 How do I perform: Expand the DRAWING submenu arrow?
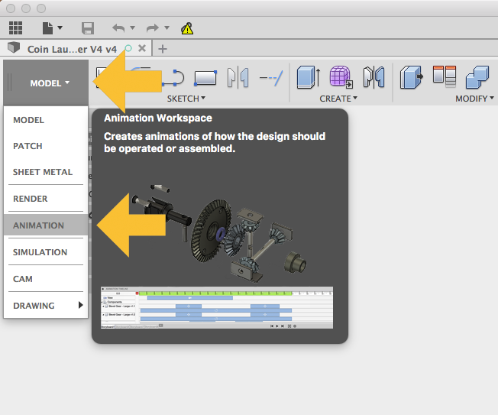point(80,306)
